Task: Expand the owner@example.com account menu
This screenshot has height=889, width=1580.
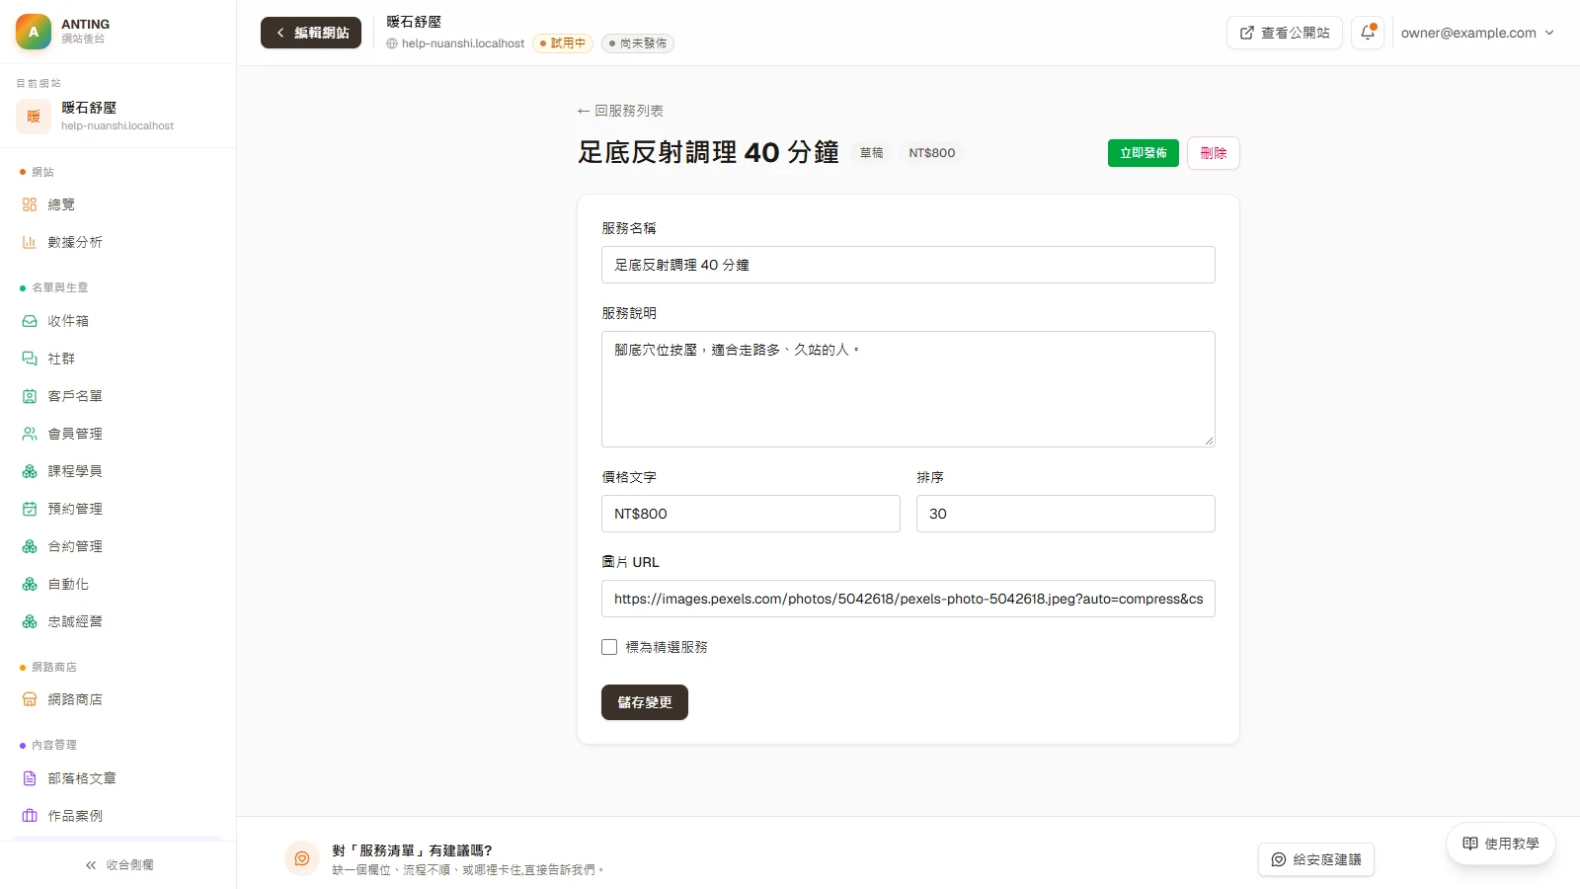Action: click(1477, 33)
